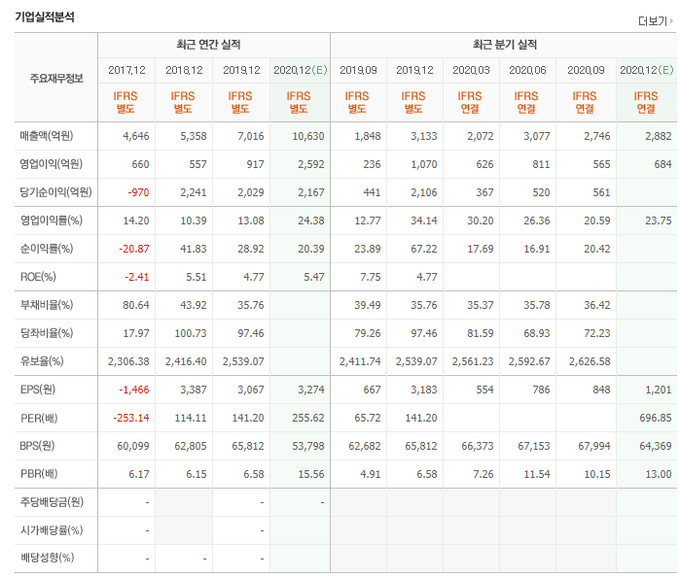Screen dimensions: 680x577
Task: Click the 2019.09 quarterly column header
Action: [358, 70]
